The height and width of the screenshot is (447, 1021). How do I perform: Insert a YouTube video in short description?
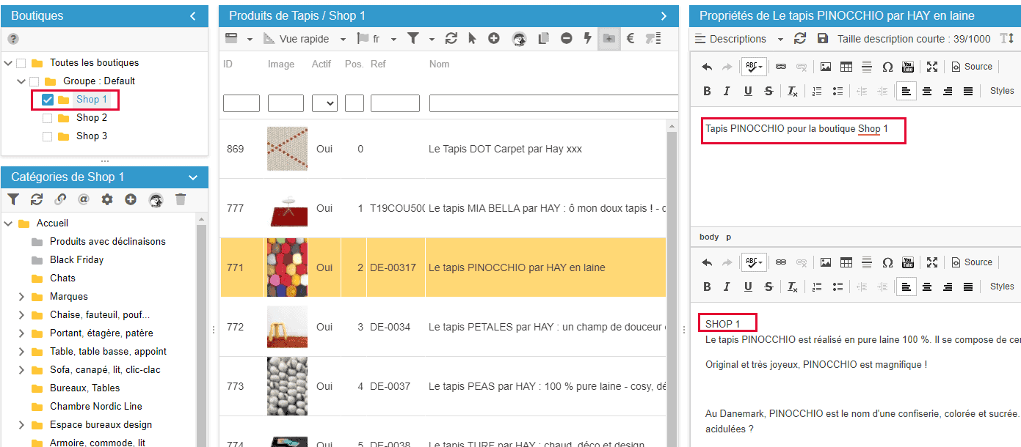(908, 67)
